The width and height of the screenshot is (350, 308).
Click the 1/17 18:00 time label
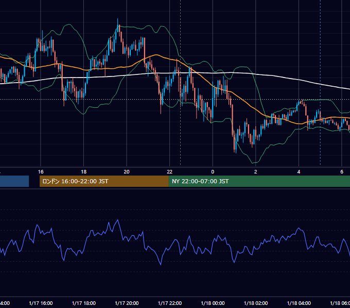click(x=84, y=303)
